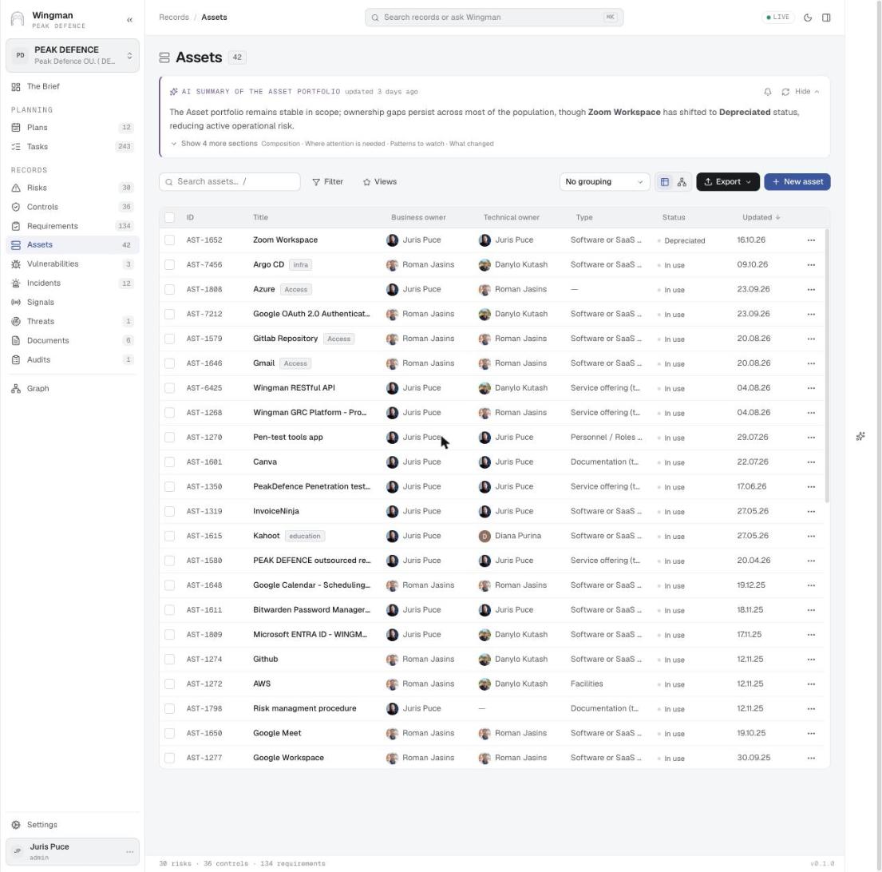The image size is (882, 872).
Task: Open row actions for Pen-test tools app
Action: click(811, 438)
